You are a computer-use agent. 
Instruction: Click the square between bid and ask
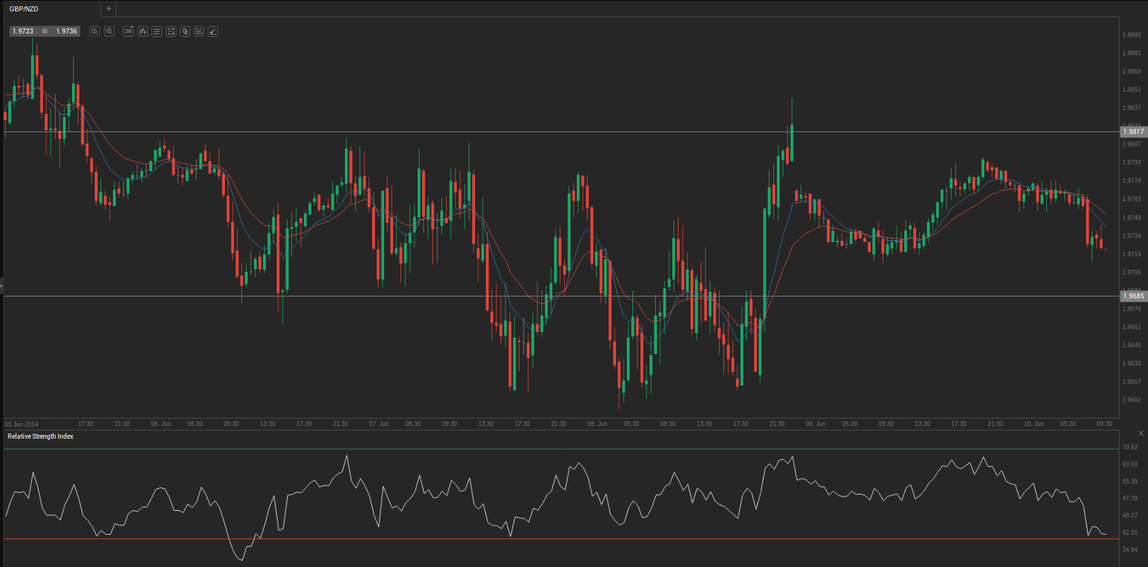pos(45,31)
